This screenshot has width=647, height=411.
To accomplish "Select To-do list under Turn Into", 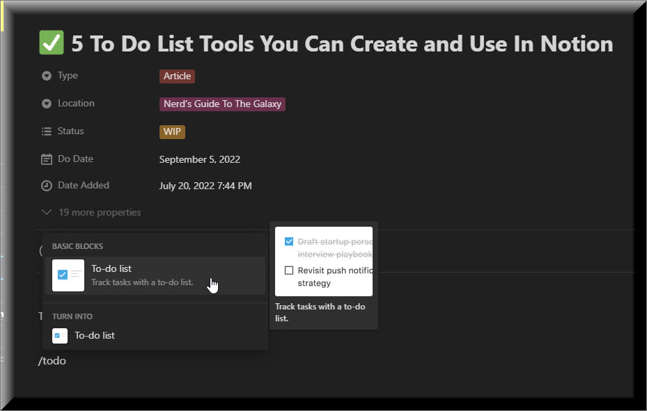I will point(155,336).
